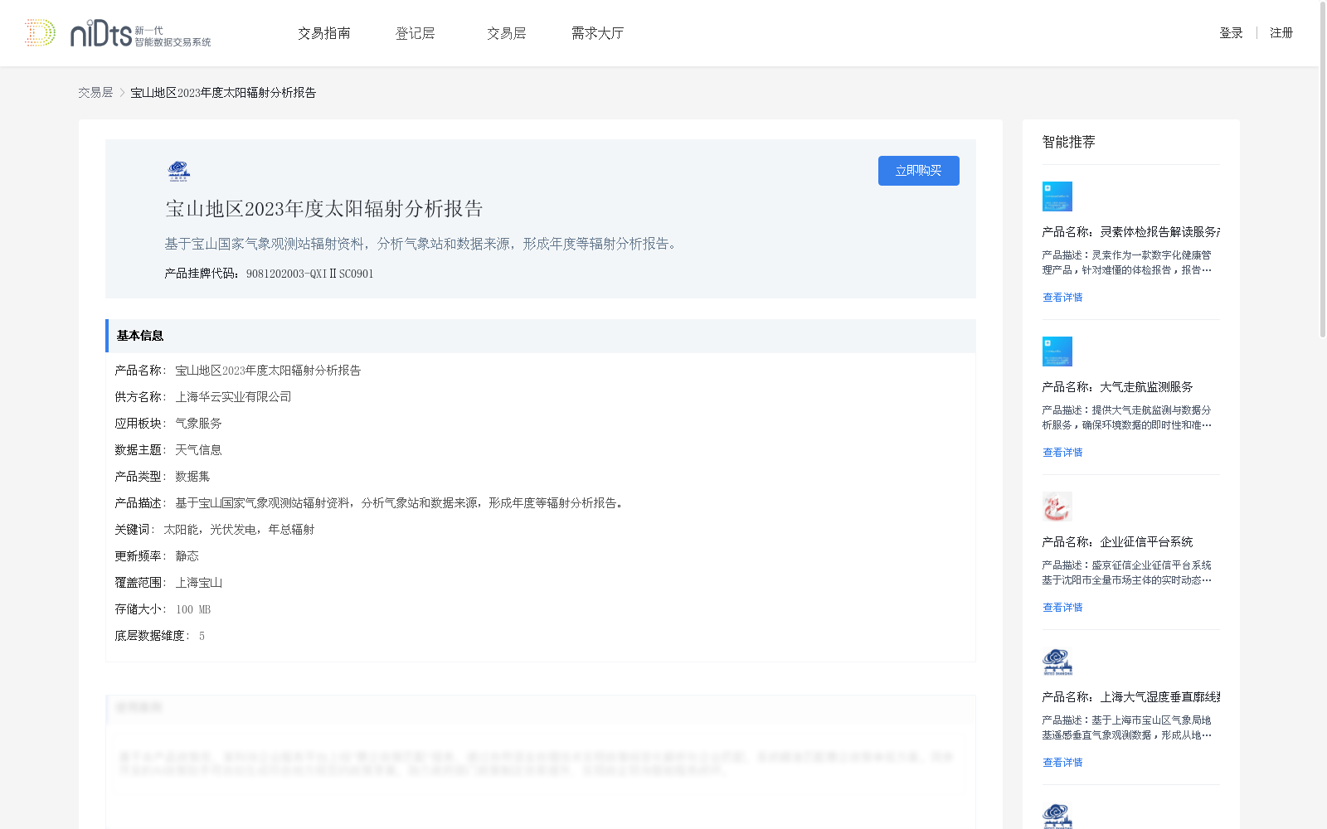Screen dimensions: 1327x829
Task: Open product 上海大气湿度垂直廓线 title
Action: pos(1131,697)
